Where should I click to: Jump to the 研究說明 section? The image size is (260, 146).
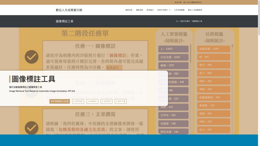(x=78, y=101)
